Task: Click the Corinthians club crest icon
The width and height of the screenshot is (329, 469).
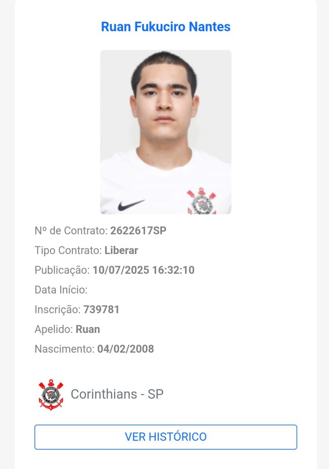Action: coord(51,394)
